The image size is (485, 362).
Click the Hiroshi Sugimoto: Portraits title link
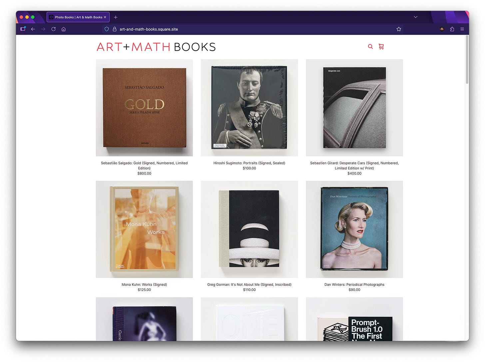tap(249, 163)
